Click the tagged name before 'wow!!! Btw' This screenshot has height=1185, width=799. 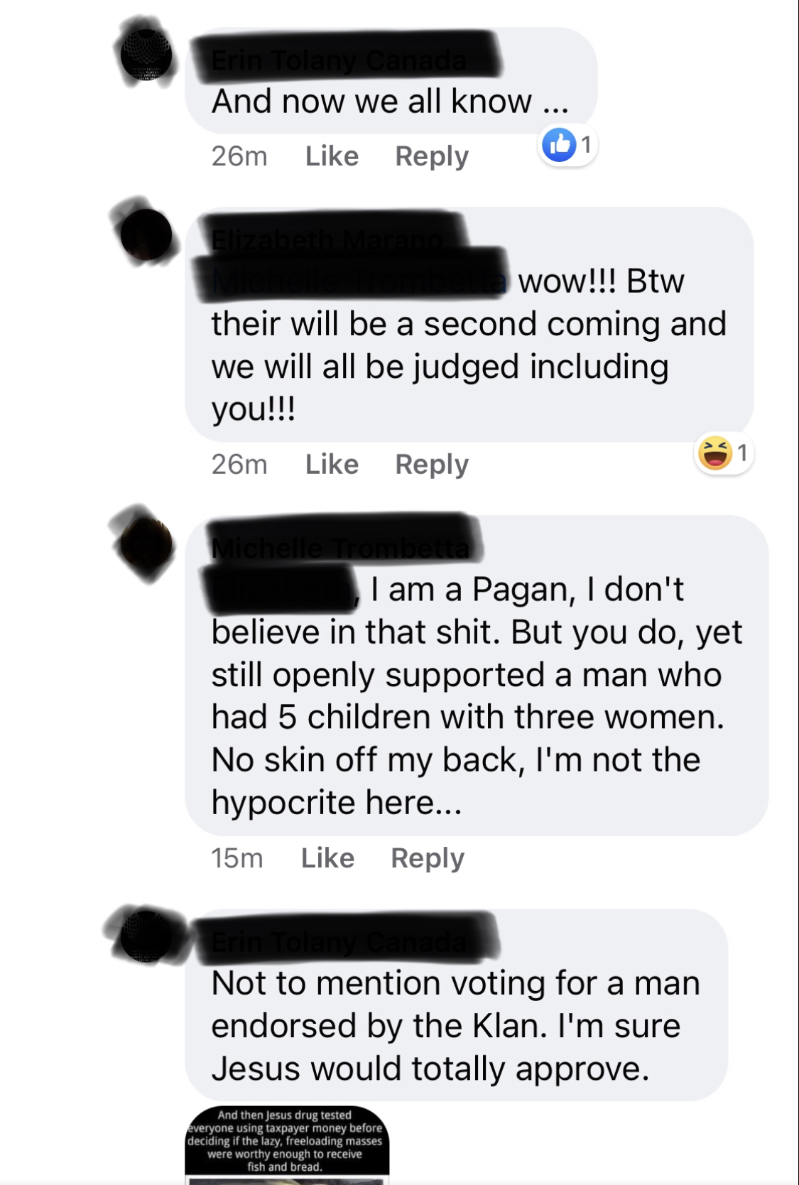pos(359,281)
